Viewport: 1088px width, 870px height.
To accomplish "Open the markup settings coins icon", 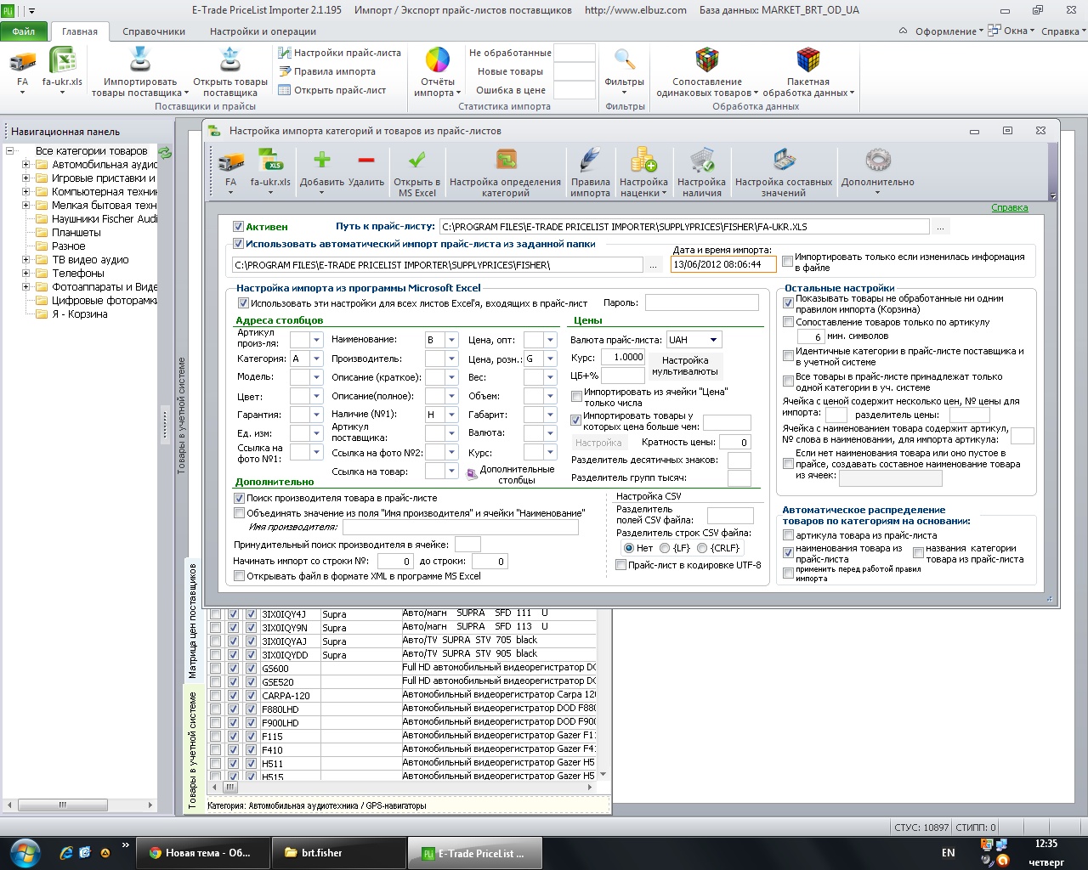I will (x=643, y=161).
